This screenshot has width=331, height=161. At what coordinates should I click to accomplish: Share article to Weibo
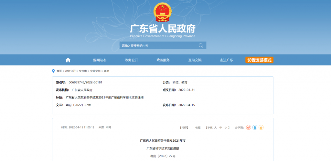249,128
